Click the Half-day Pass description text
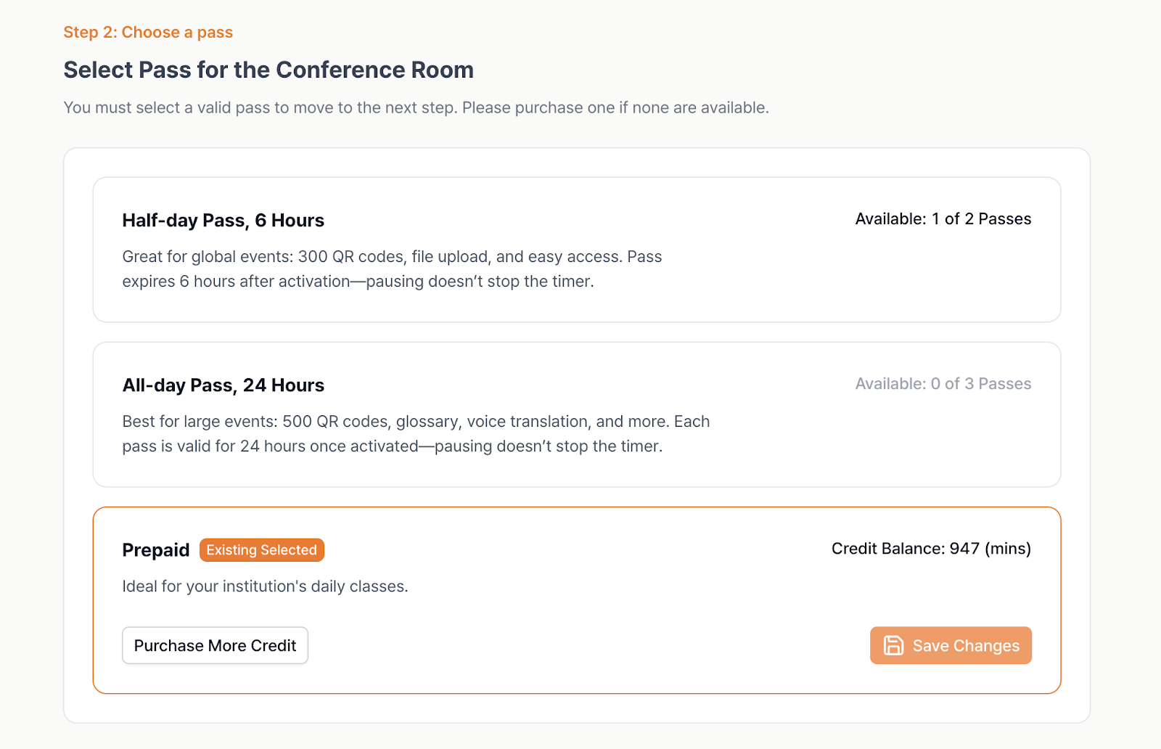 coord(392,269)
